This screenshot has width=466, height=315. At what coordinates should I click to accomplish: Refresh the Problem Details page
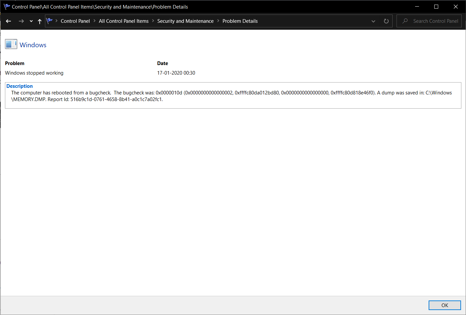pyautogui.click(x=386, y=21)
